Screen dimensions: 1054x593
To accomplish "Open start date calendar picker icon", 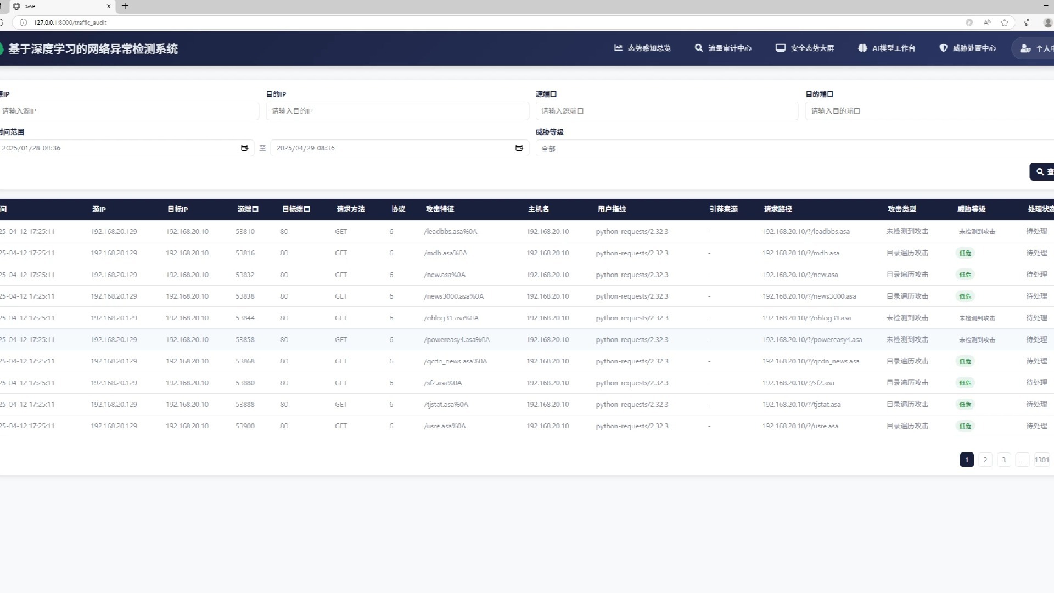I will 244,148.
